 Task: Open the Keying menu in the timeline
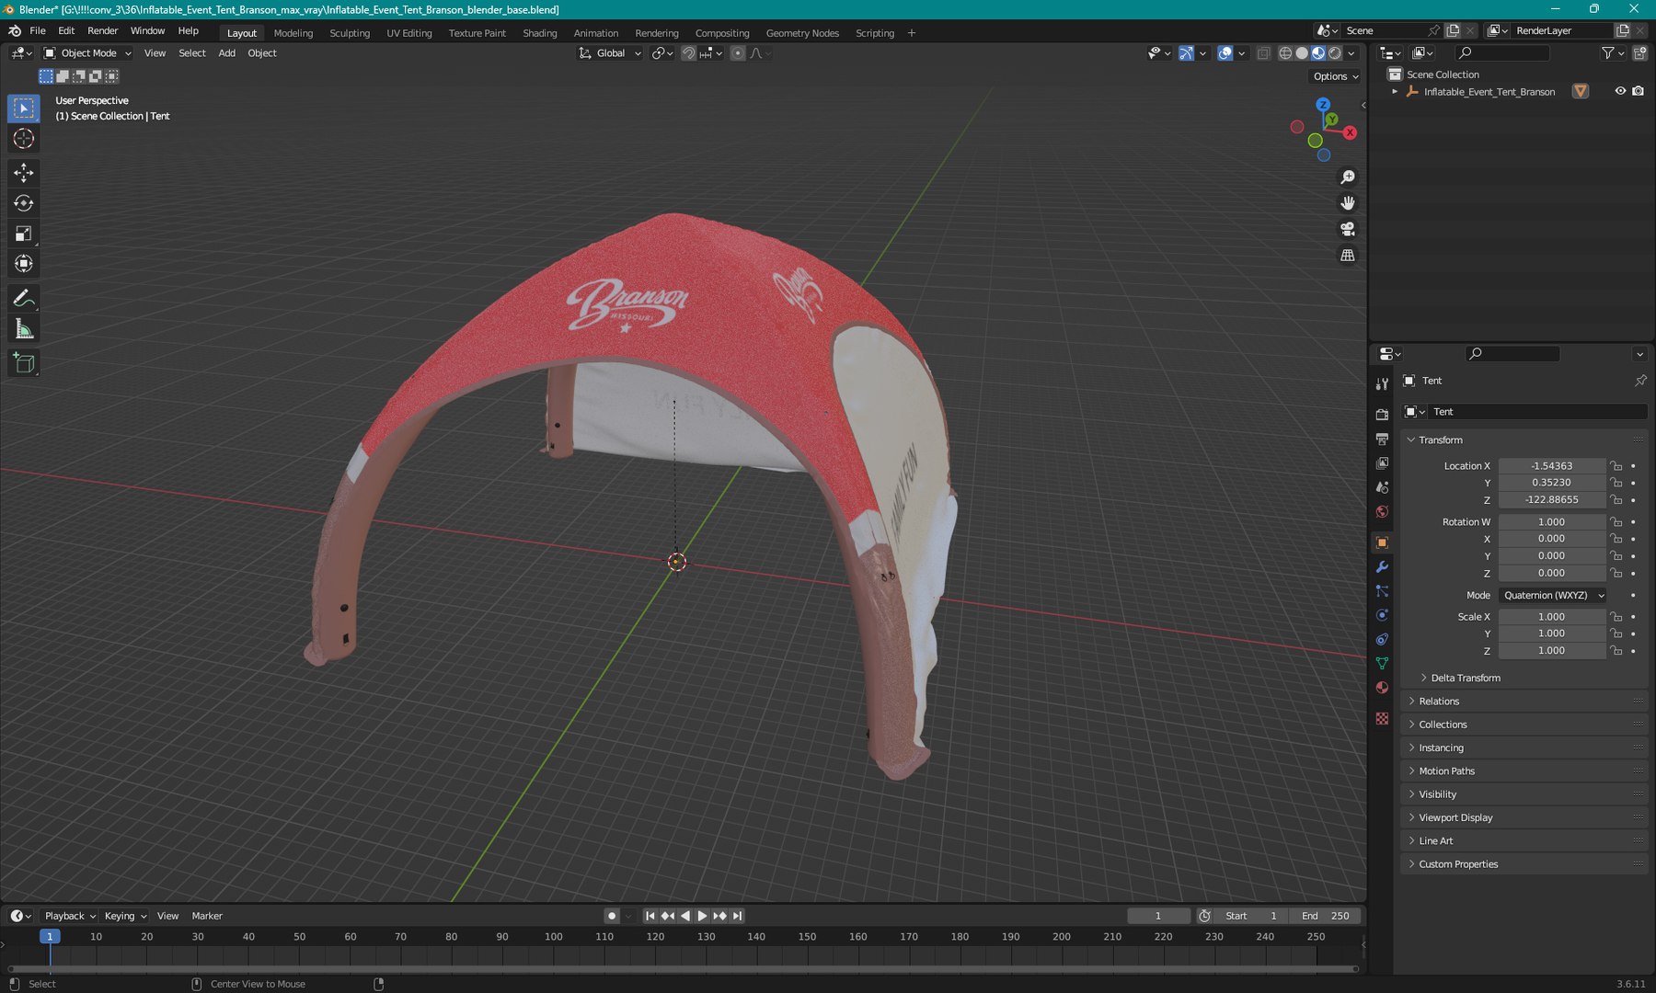[x=125, y=916]
